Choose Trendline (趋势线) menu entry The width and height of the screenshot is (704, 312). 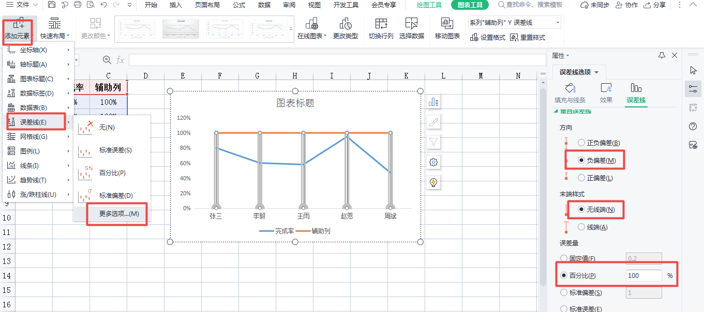[38, 180]
